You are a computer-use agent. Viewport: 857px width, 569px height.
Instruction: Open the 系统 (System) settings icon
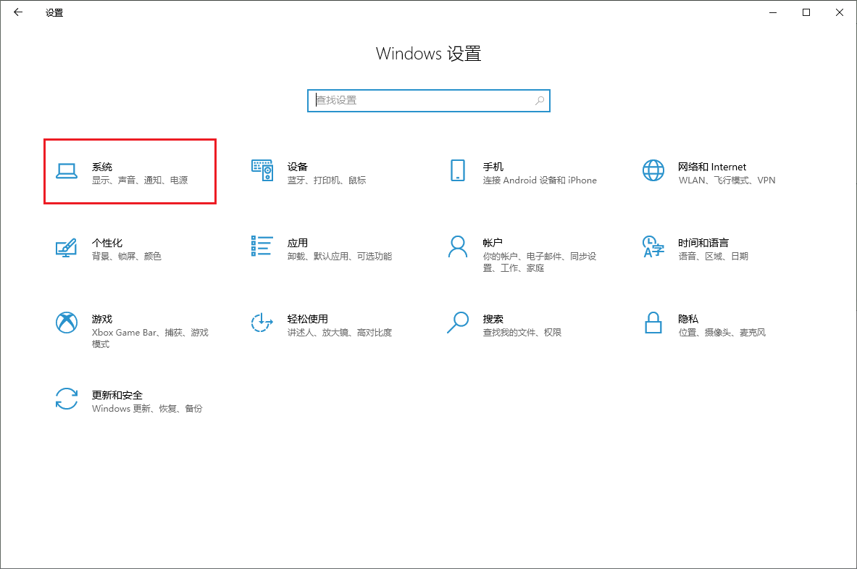pos(65,171)
